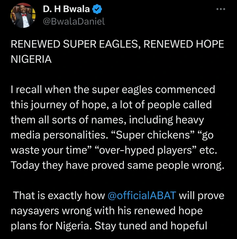
Task: Click the phrase "Stay tuned and hopeful"
Action: (151, 226)
